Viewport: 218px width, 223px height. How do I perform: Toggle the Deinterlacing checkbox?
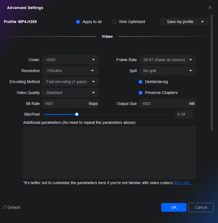[140, 82]
